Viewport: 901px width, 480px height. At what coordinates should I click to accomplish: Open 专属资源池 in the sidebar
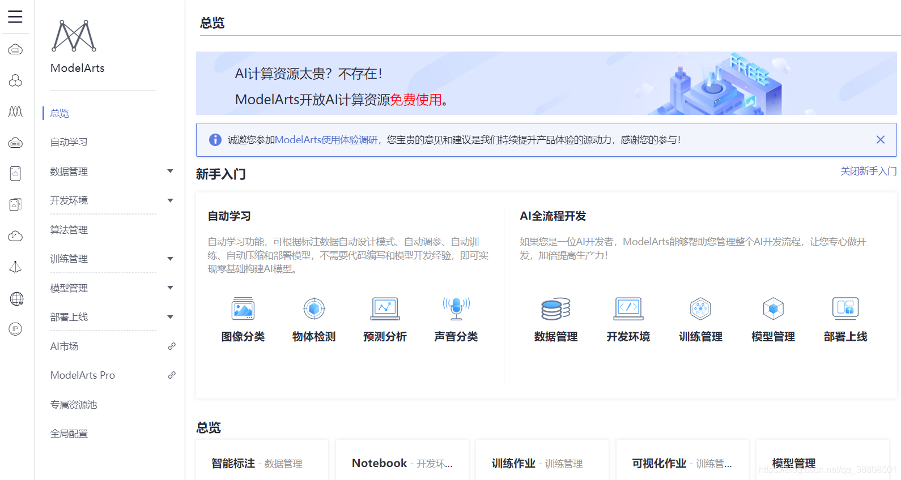click(74, 405)
